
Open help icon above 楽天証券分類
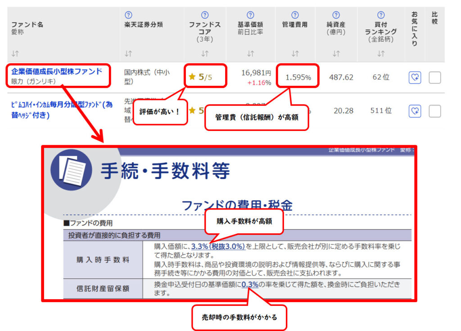pyautogui.click(x=128, y=15)
